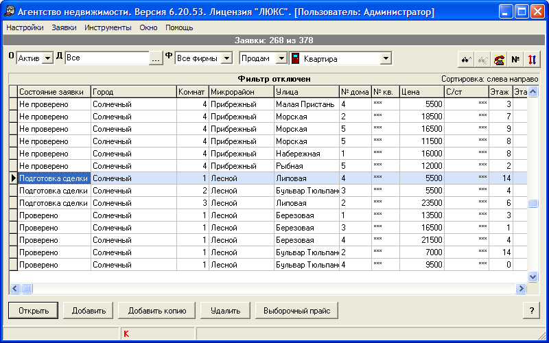Expand the Все фирмы dropdown

(227, 58)
